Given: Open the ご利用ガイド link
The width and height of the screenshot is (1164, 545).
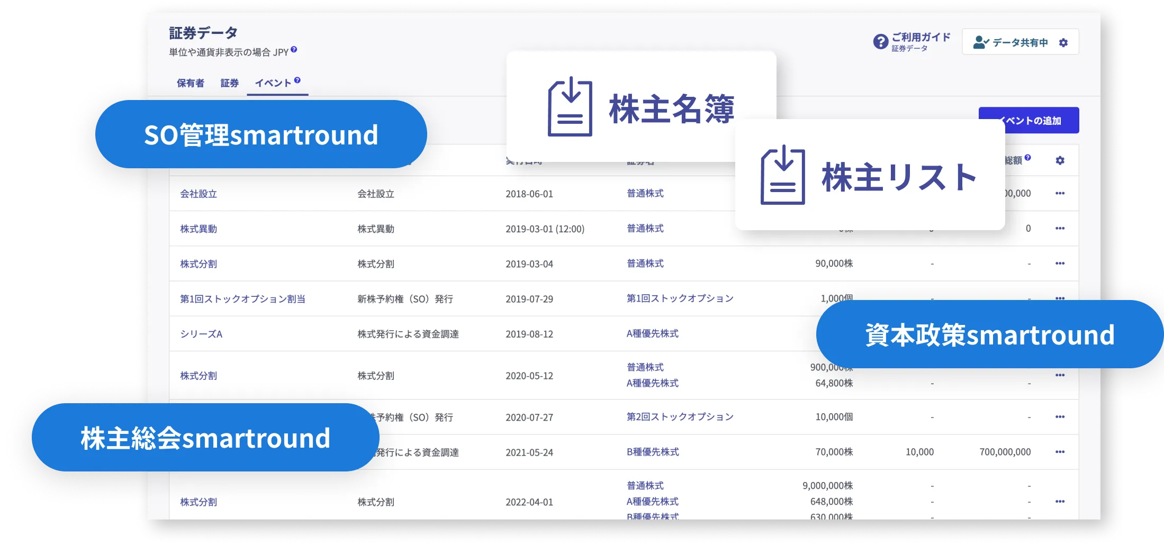Looking at the screenshot, I should 921,37.
